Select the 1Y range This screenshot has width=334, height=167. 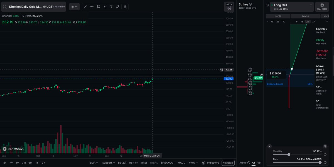point(37,163)
